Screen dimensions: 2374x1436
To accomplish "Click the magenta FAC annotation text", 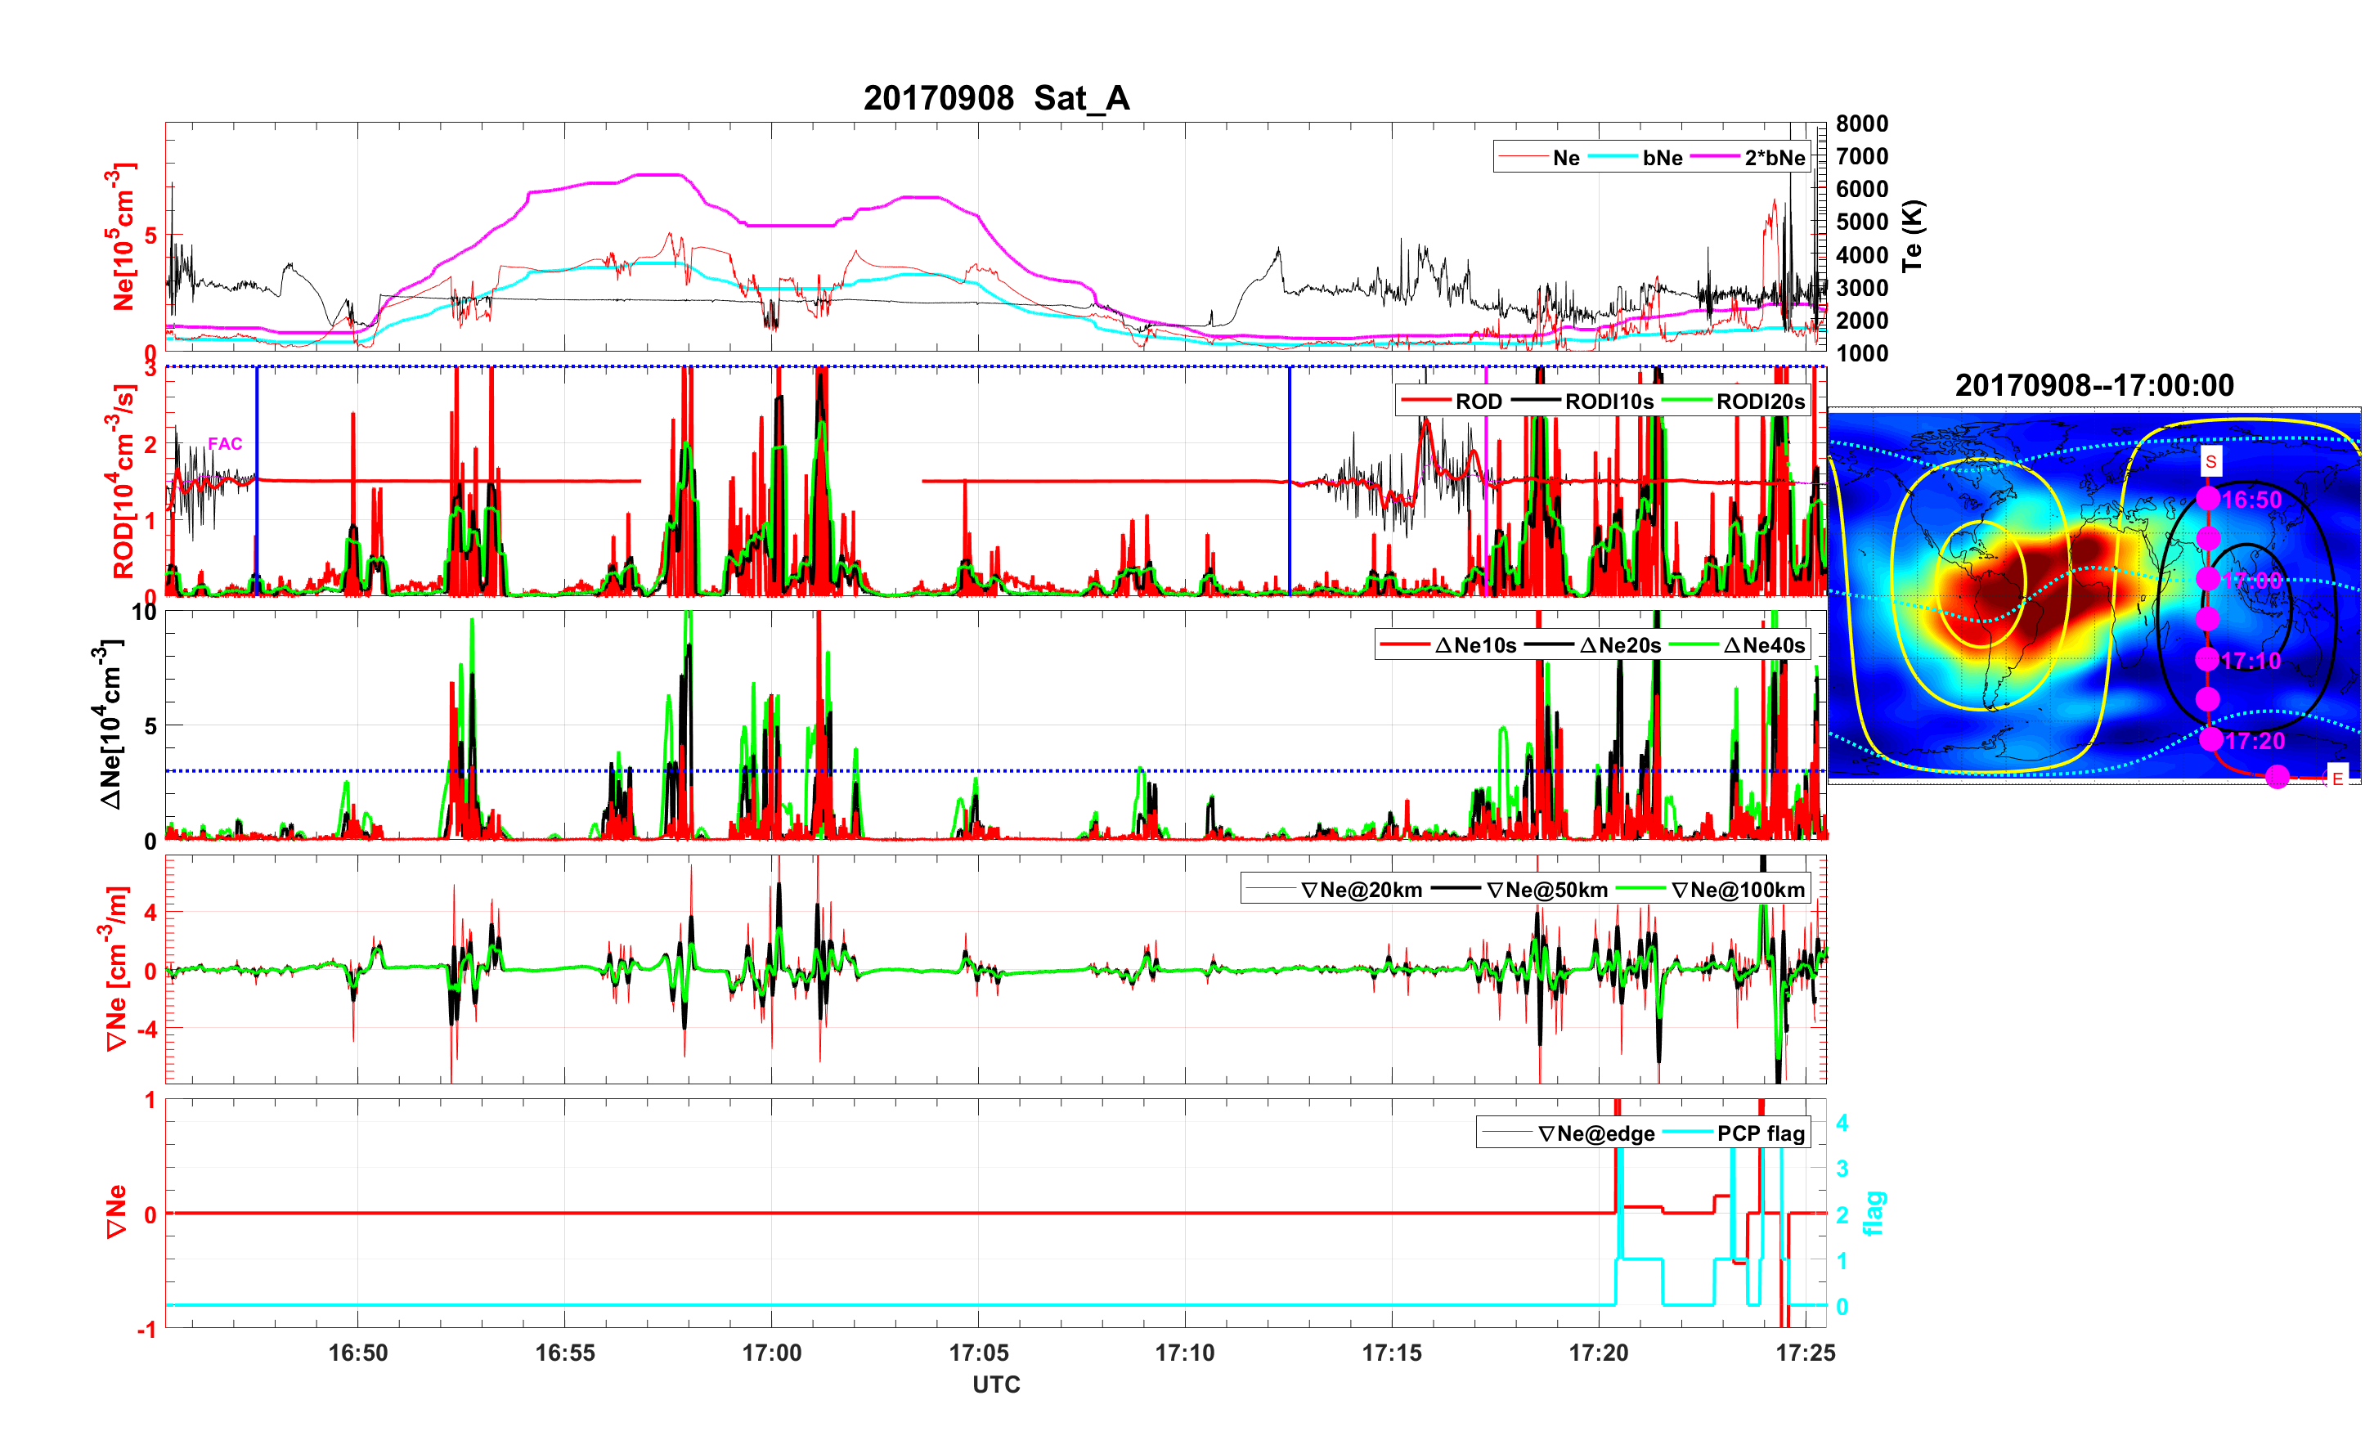I will coord(225,443).
